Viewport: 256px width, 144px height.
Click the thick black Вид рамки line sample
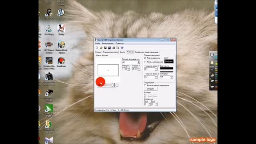[x=166, y=68]
